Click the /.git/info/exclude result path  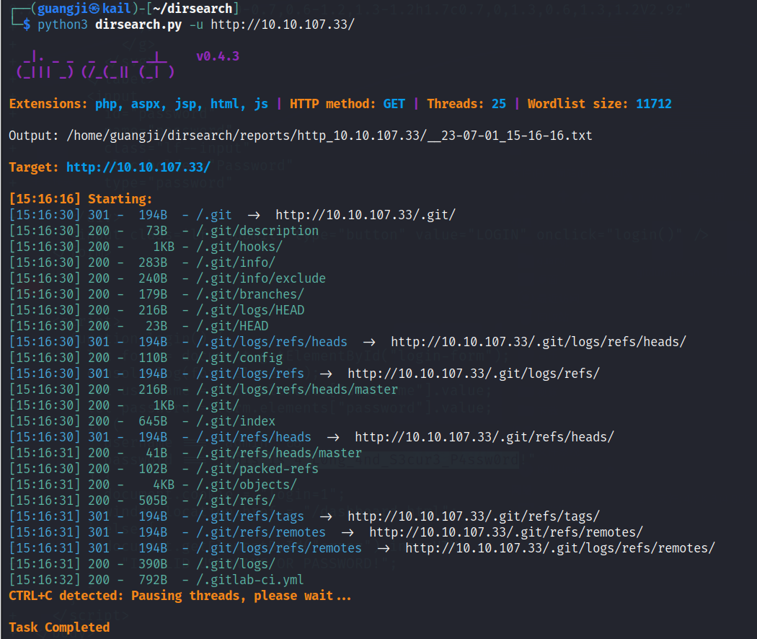tap(261, 278)
